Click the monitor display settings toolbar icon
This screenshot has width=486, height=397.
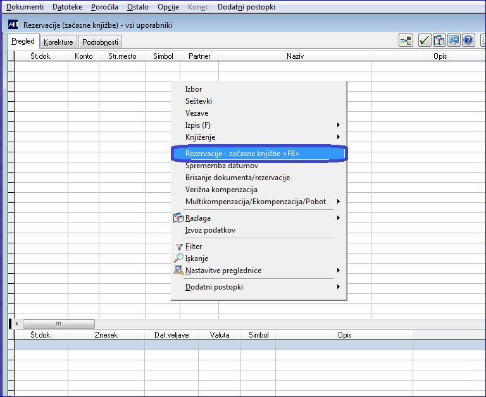click(x=454, y=40)
